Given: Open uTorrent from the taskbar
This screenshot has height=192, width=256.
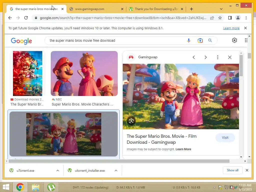Looking at the screenshot, I should [51, 187].
